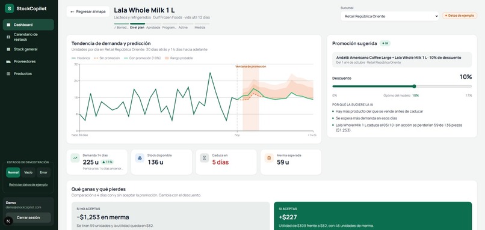The height and width of the screenshot is (230, 485).
Task: Click the Demanda 14 días trend icon
Action: [x=75, y=158]
